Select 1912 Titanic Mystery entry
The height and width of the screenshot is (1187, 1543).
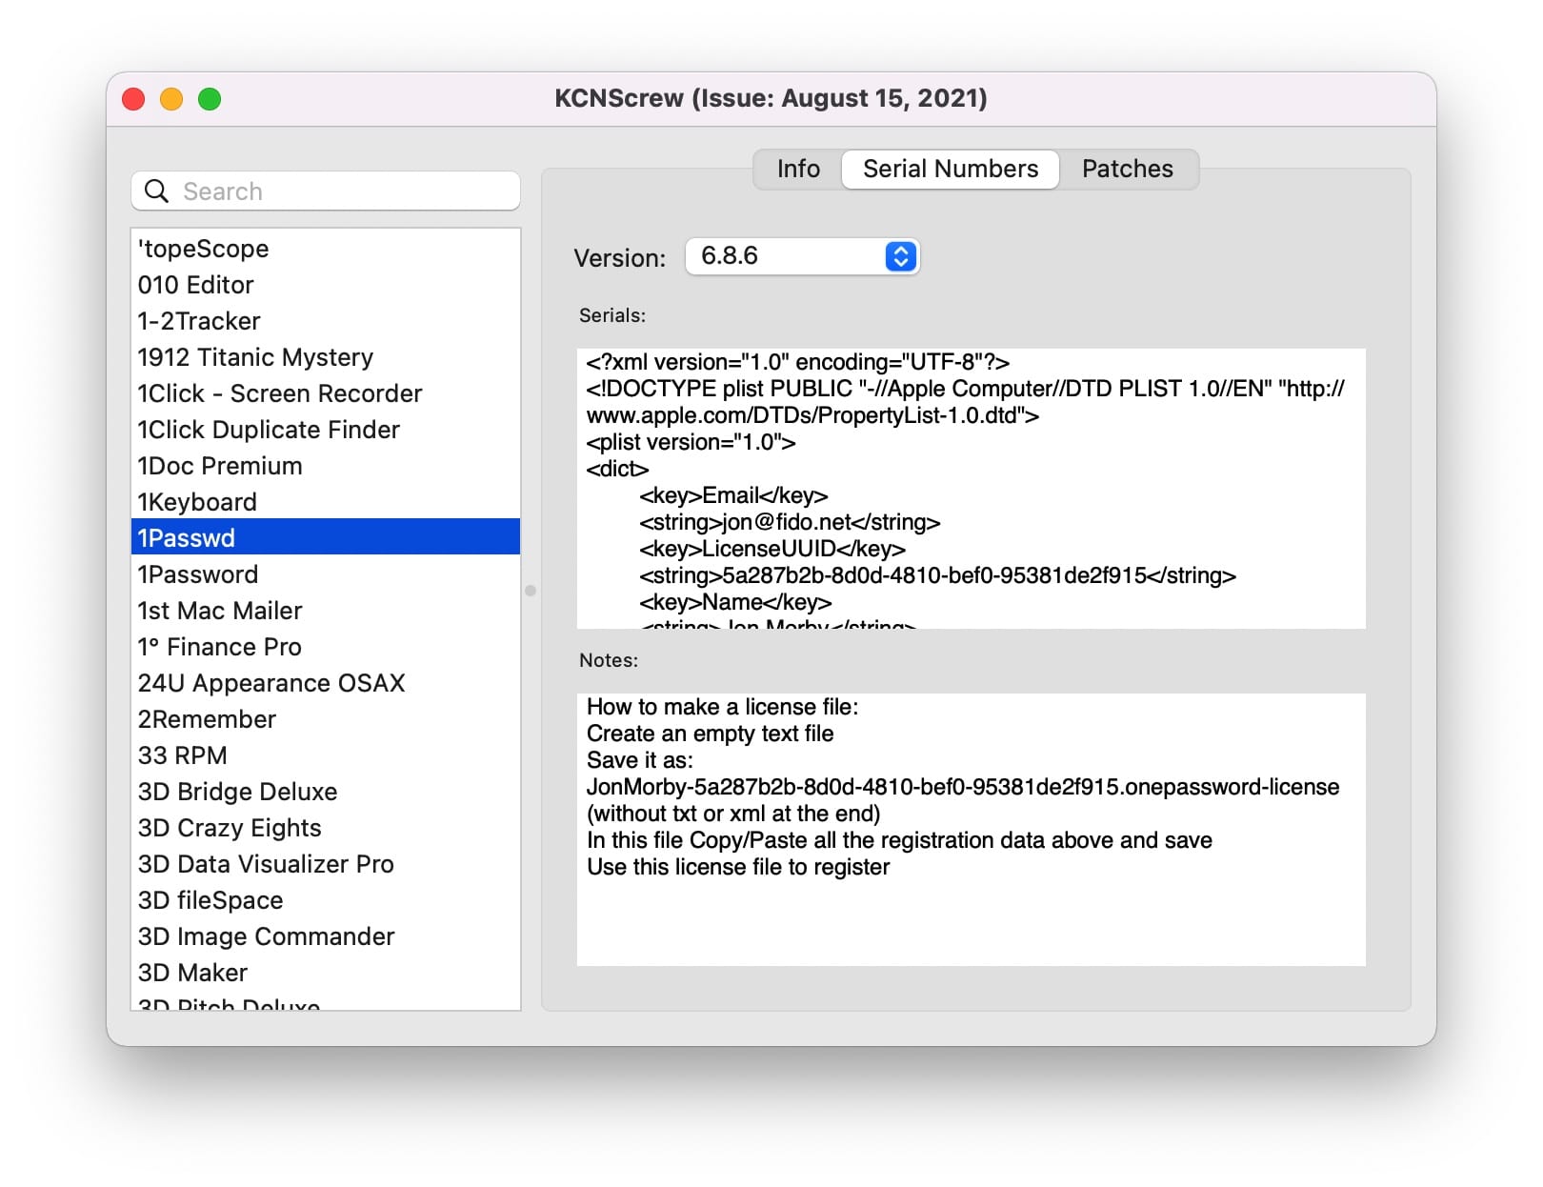(x=326, y=357)
